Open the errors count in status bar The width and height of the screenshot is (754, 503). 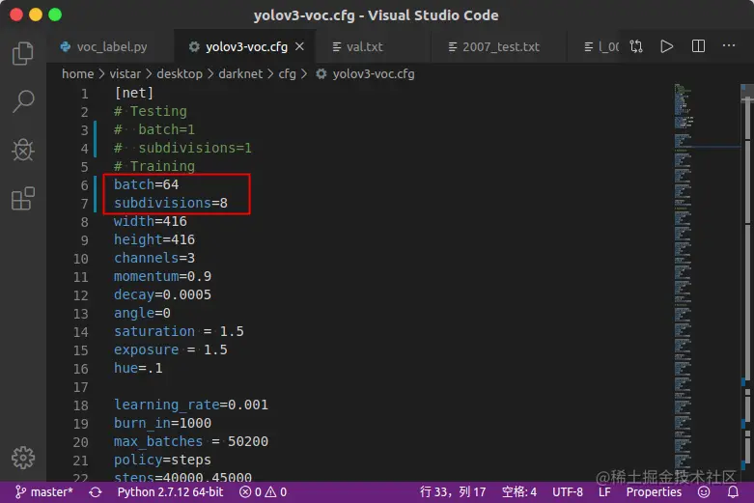pos(251,492)
